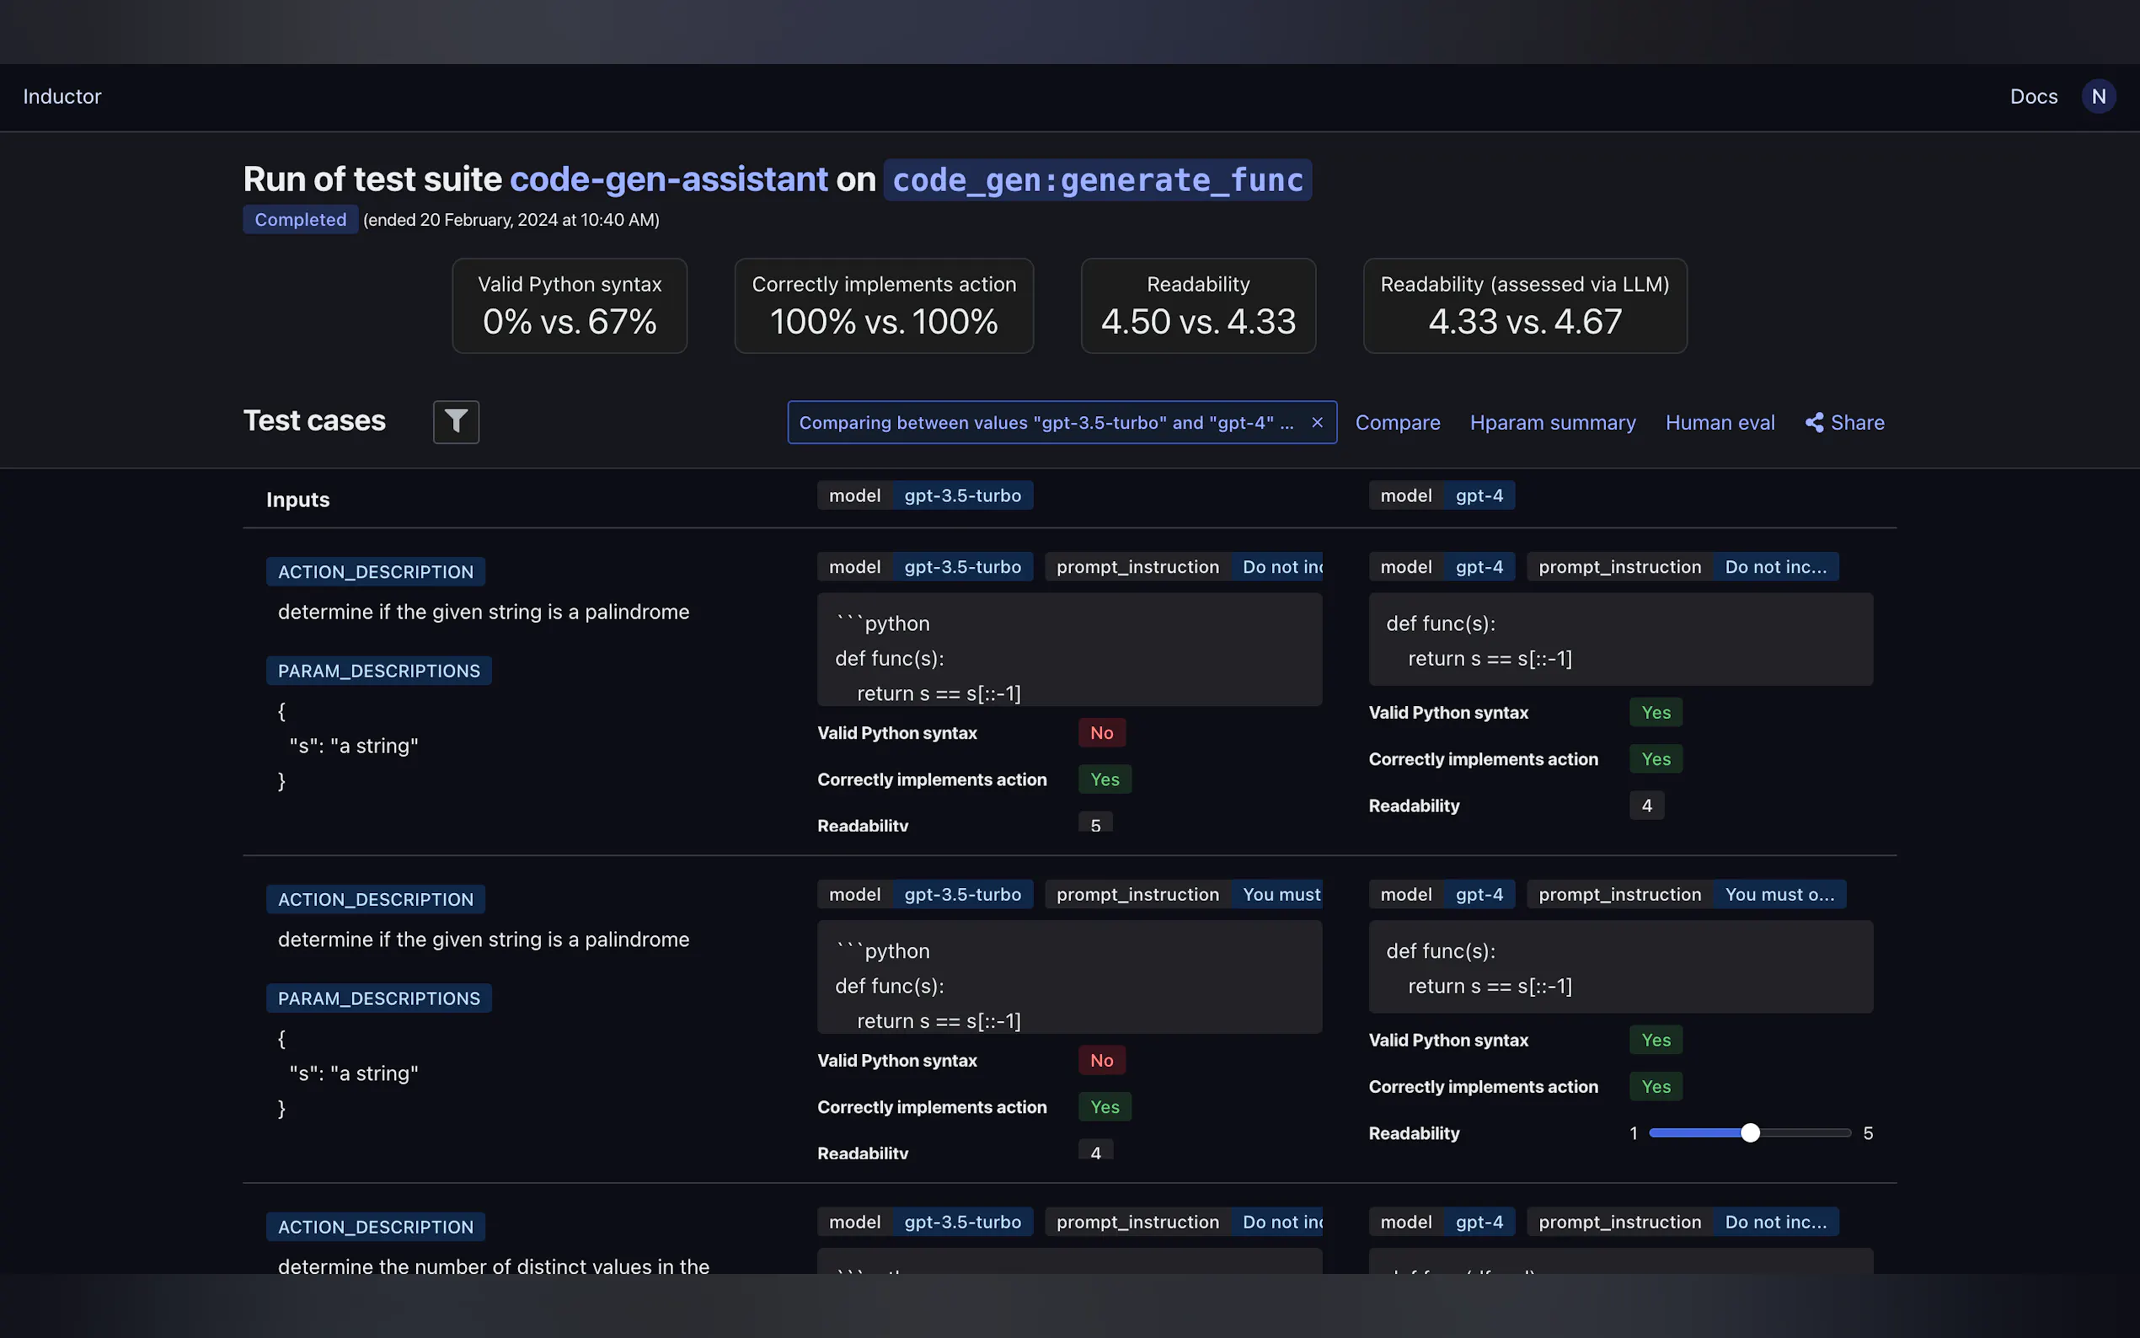Select the gpt-4 model column header tag
Viewport: 2140px width, 1338px height.
click(x=1479, y=495)
